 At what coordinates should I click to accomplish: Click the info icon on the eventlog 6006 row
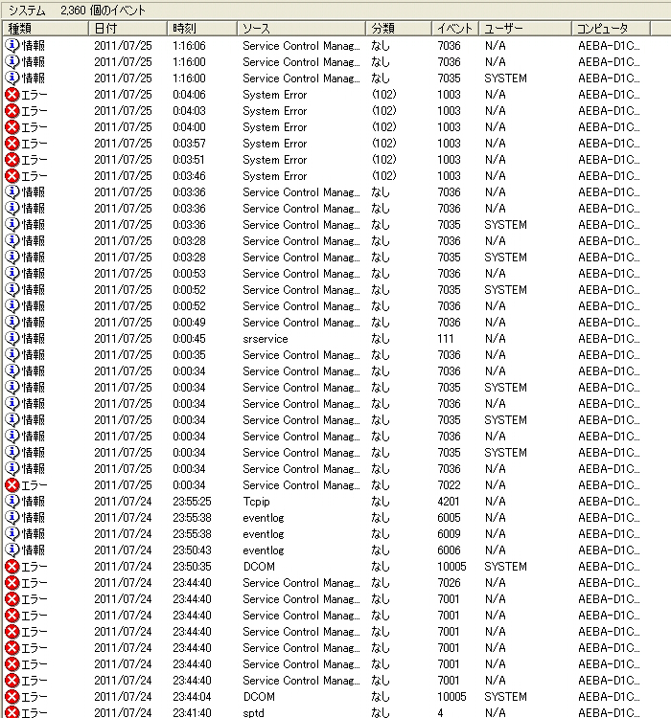pyautogui.click(x=12, y=550)
